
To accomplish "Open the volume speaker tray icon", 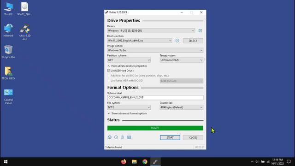I will point(257,162).
